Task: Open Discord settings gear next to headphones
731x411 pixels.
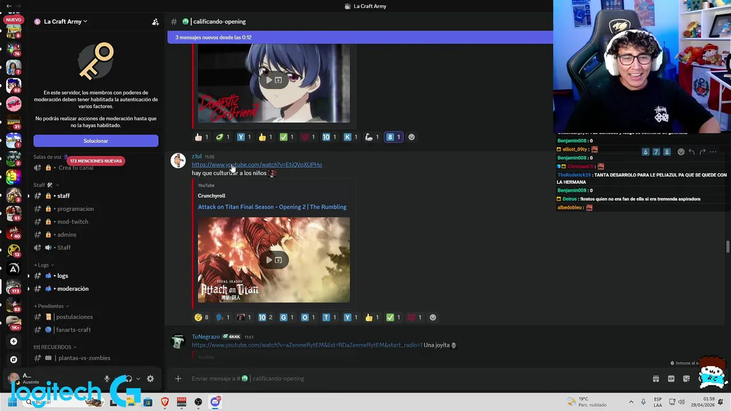Action: click(150, 378)
